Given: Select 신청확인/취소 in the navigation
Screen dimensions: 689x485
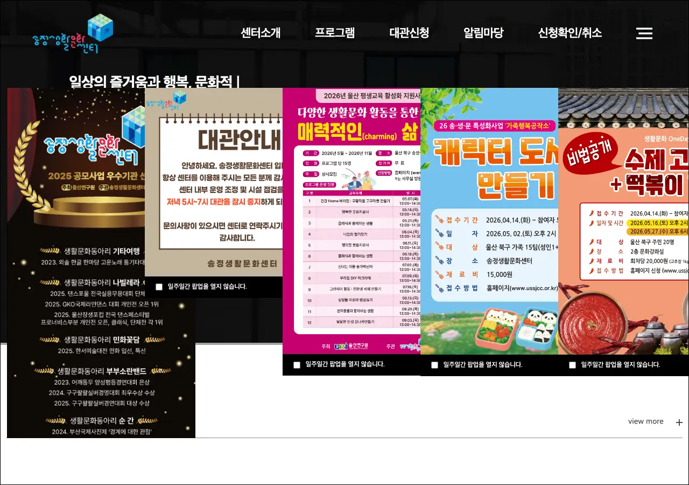Looking at the screenshot, I should [x=570, y=33].
